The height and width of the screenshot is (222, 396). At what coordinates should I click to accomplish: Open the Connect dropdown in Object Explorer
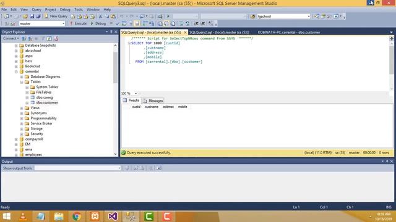tap(11, 38)
